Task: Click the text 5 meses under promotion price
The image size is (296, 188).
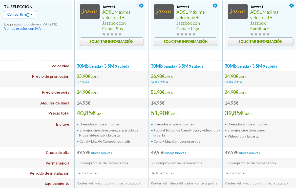Action: click(x=83, y=82)
